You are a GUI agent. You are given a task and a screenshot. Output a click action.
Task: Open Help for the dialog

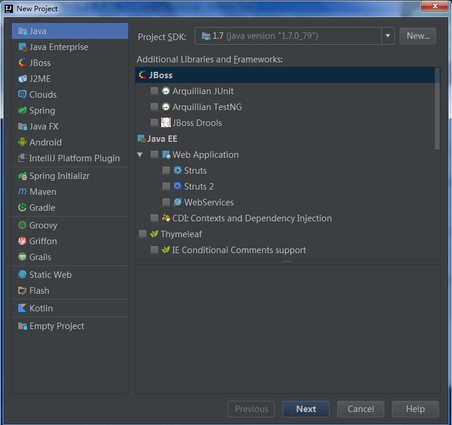pyautogui.click(x=416, y=409)
